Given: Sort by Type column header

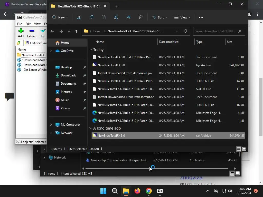Looking at the screenshot, I should pos(210,42).
